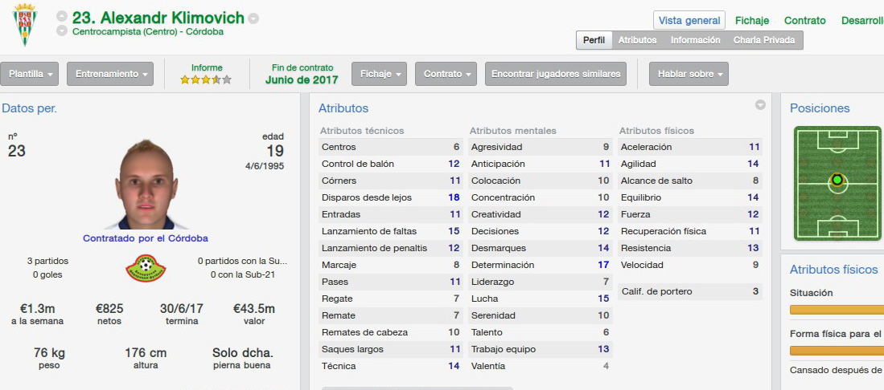Click the up arrow beside player name
Viewport: 884px width, 390px height.
62,17
